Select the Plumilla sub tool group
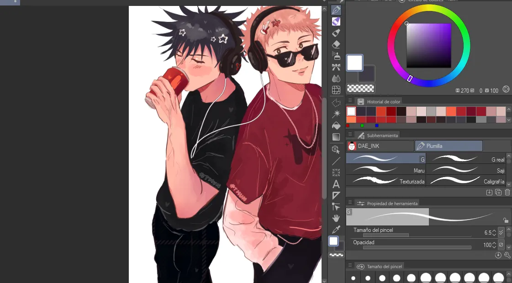The height and width of the screenshot is (283, 512). coord(449,146)
